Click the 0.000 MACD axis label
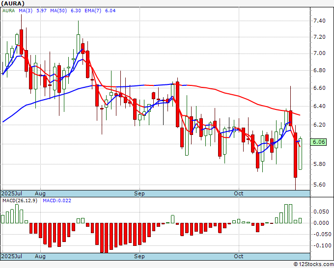The image size is (334, 268). 321,223
